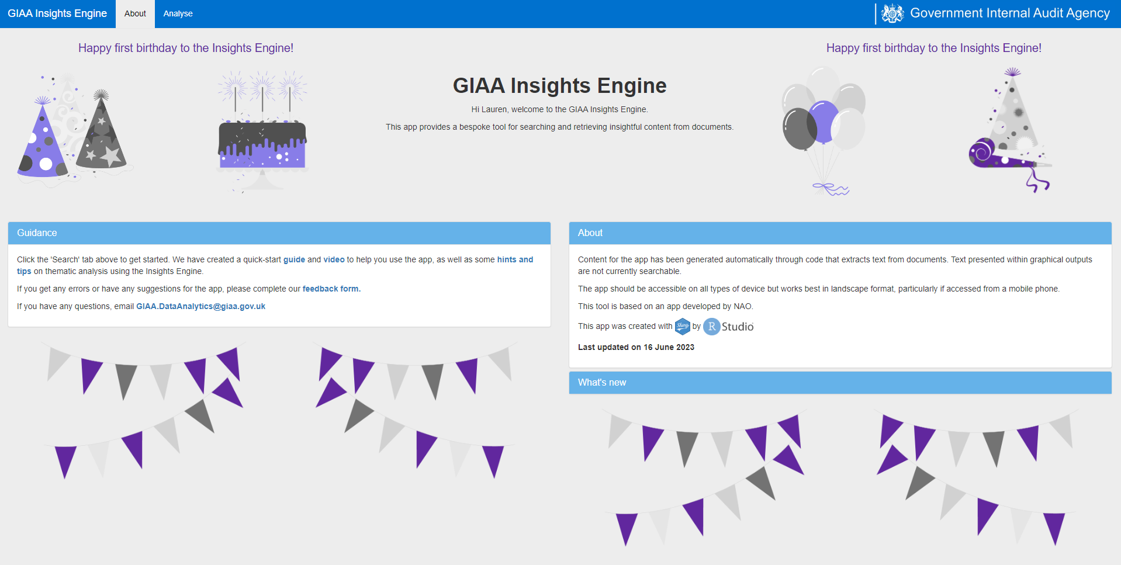Click the About panel header
Viewport: 1121px width, 565px height.
click(x=840, y=233)
